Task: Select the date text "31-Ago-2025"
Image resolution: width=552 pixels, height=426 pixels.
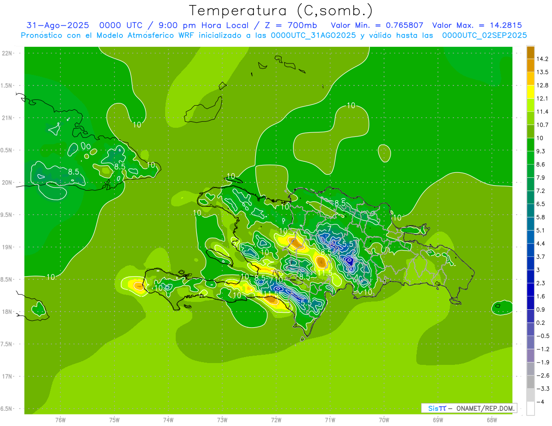Action: [x=58, y=25]
